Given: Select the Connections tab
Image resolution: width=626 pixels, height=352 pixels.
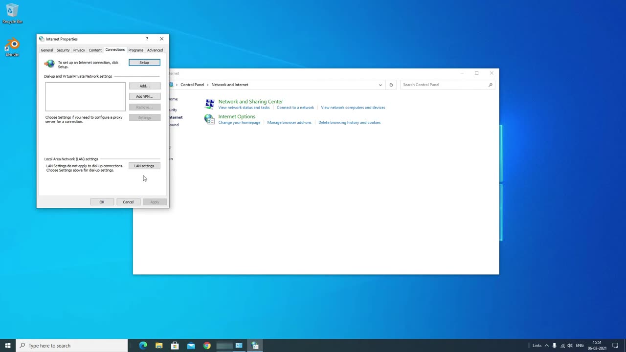Looking at the screenshot, I should (115, 49).
